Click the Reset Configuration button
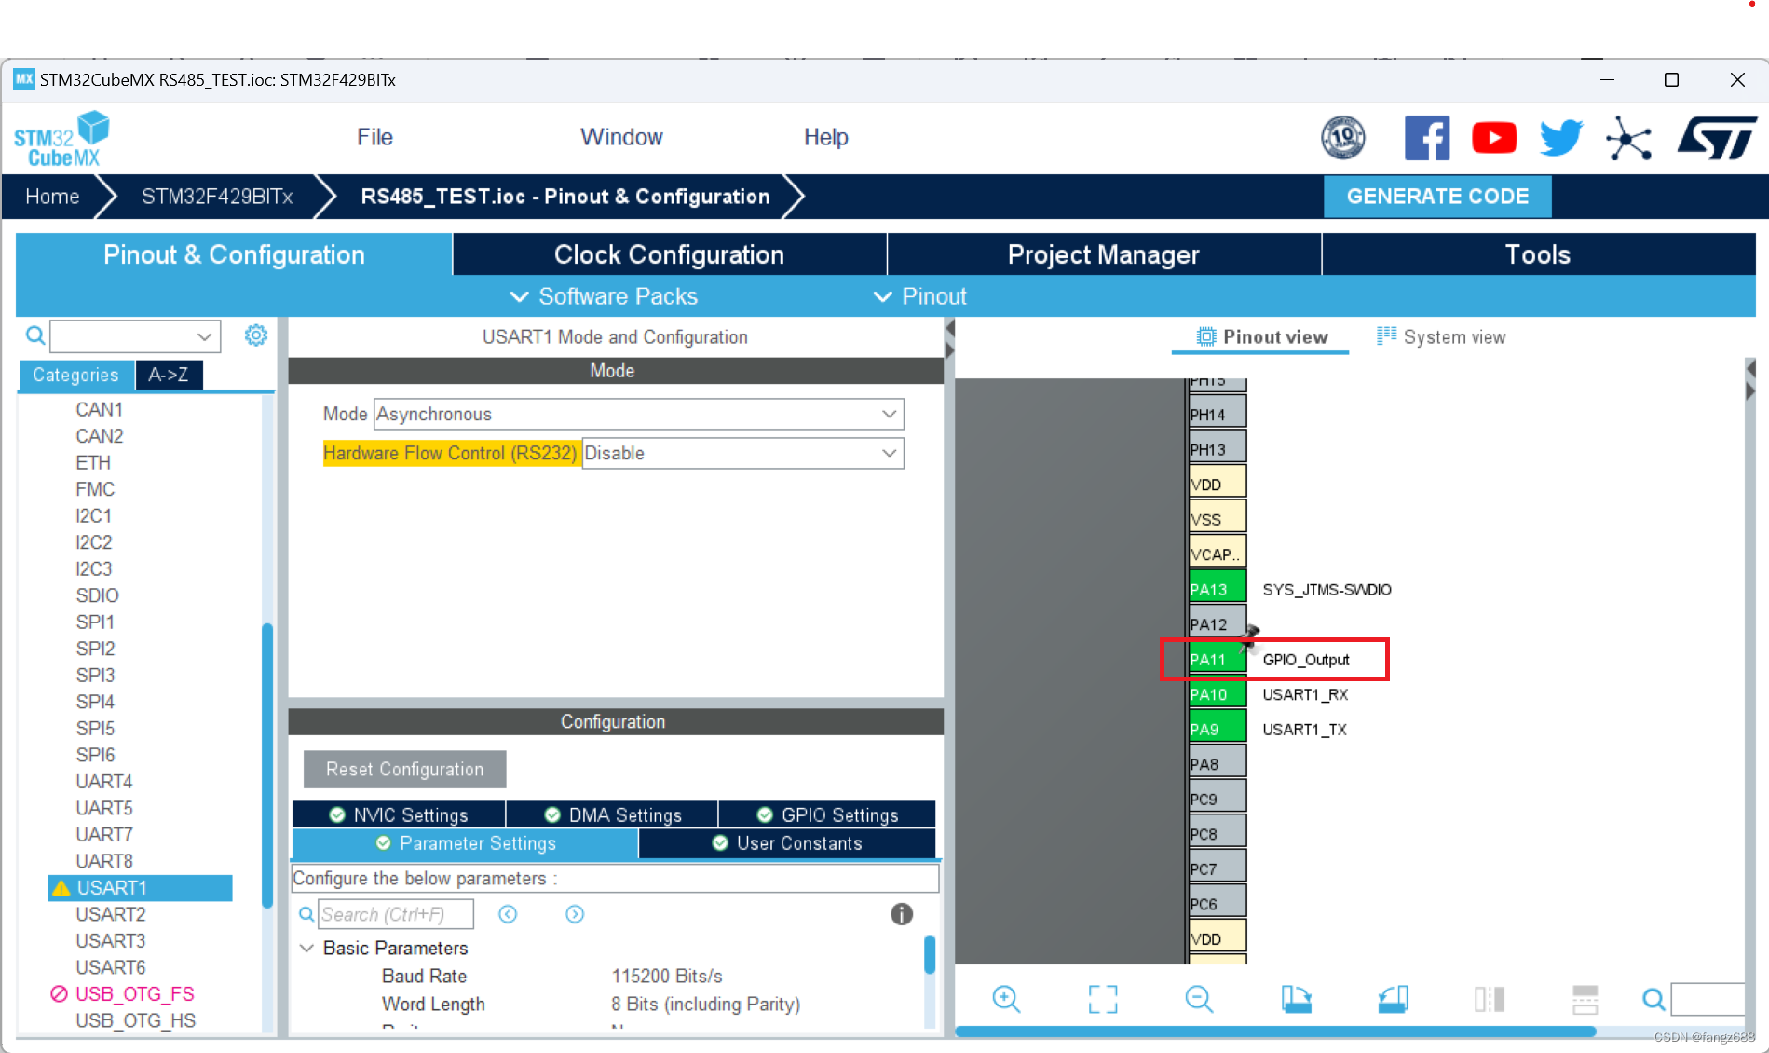 point(404,769)
